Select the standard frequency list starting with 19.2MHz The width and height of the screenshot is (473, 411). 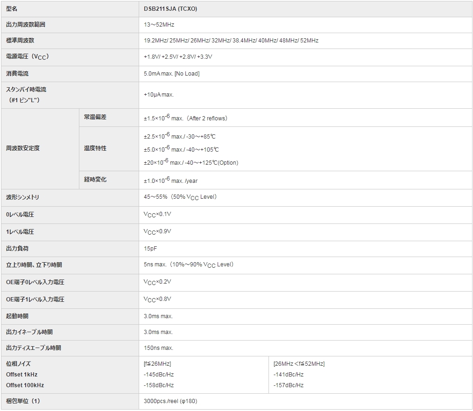tap(231, 41)
